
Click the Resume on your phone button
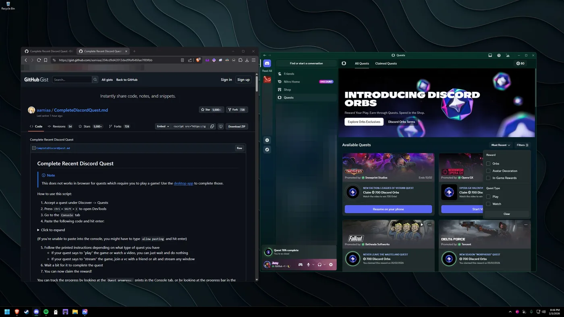[x=388, y=209]
